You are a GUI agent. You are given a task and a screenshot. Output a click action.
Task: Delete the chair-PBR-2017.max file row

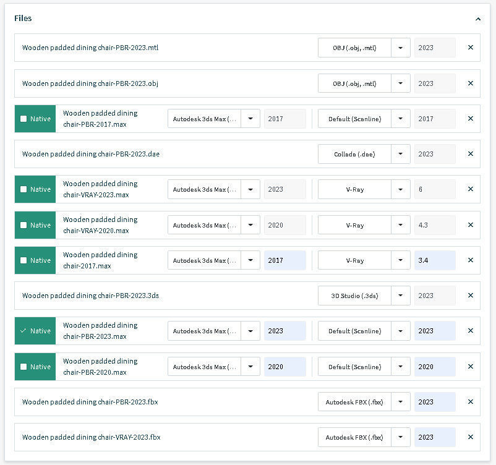click(470, 119)
